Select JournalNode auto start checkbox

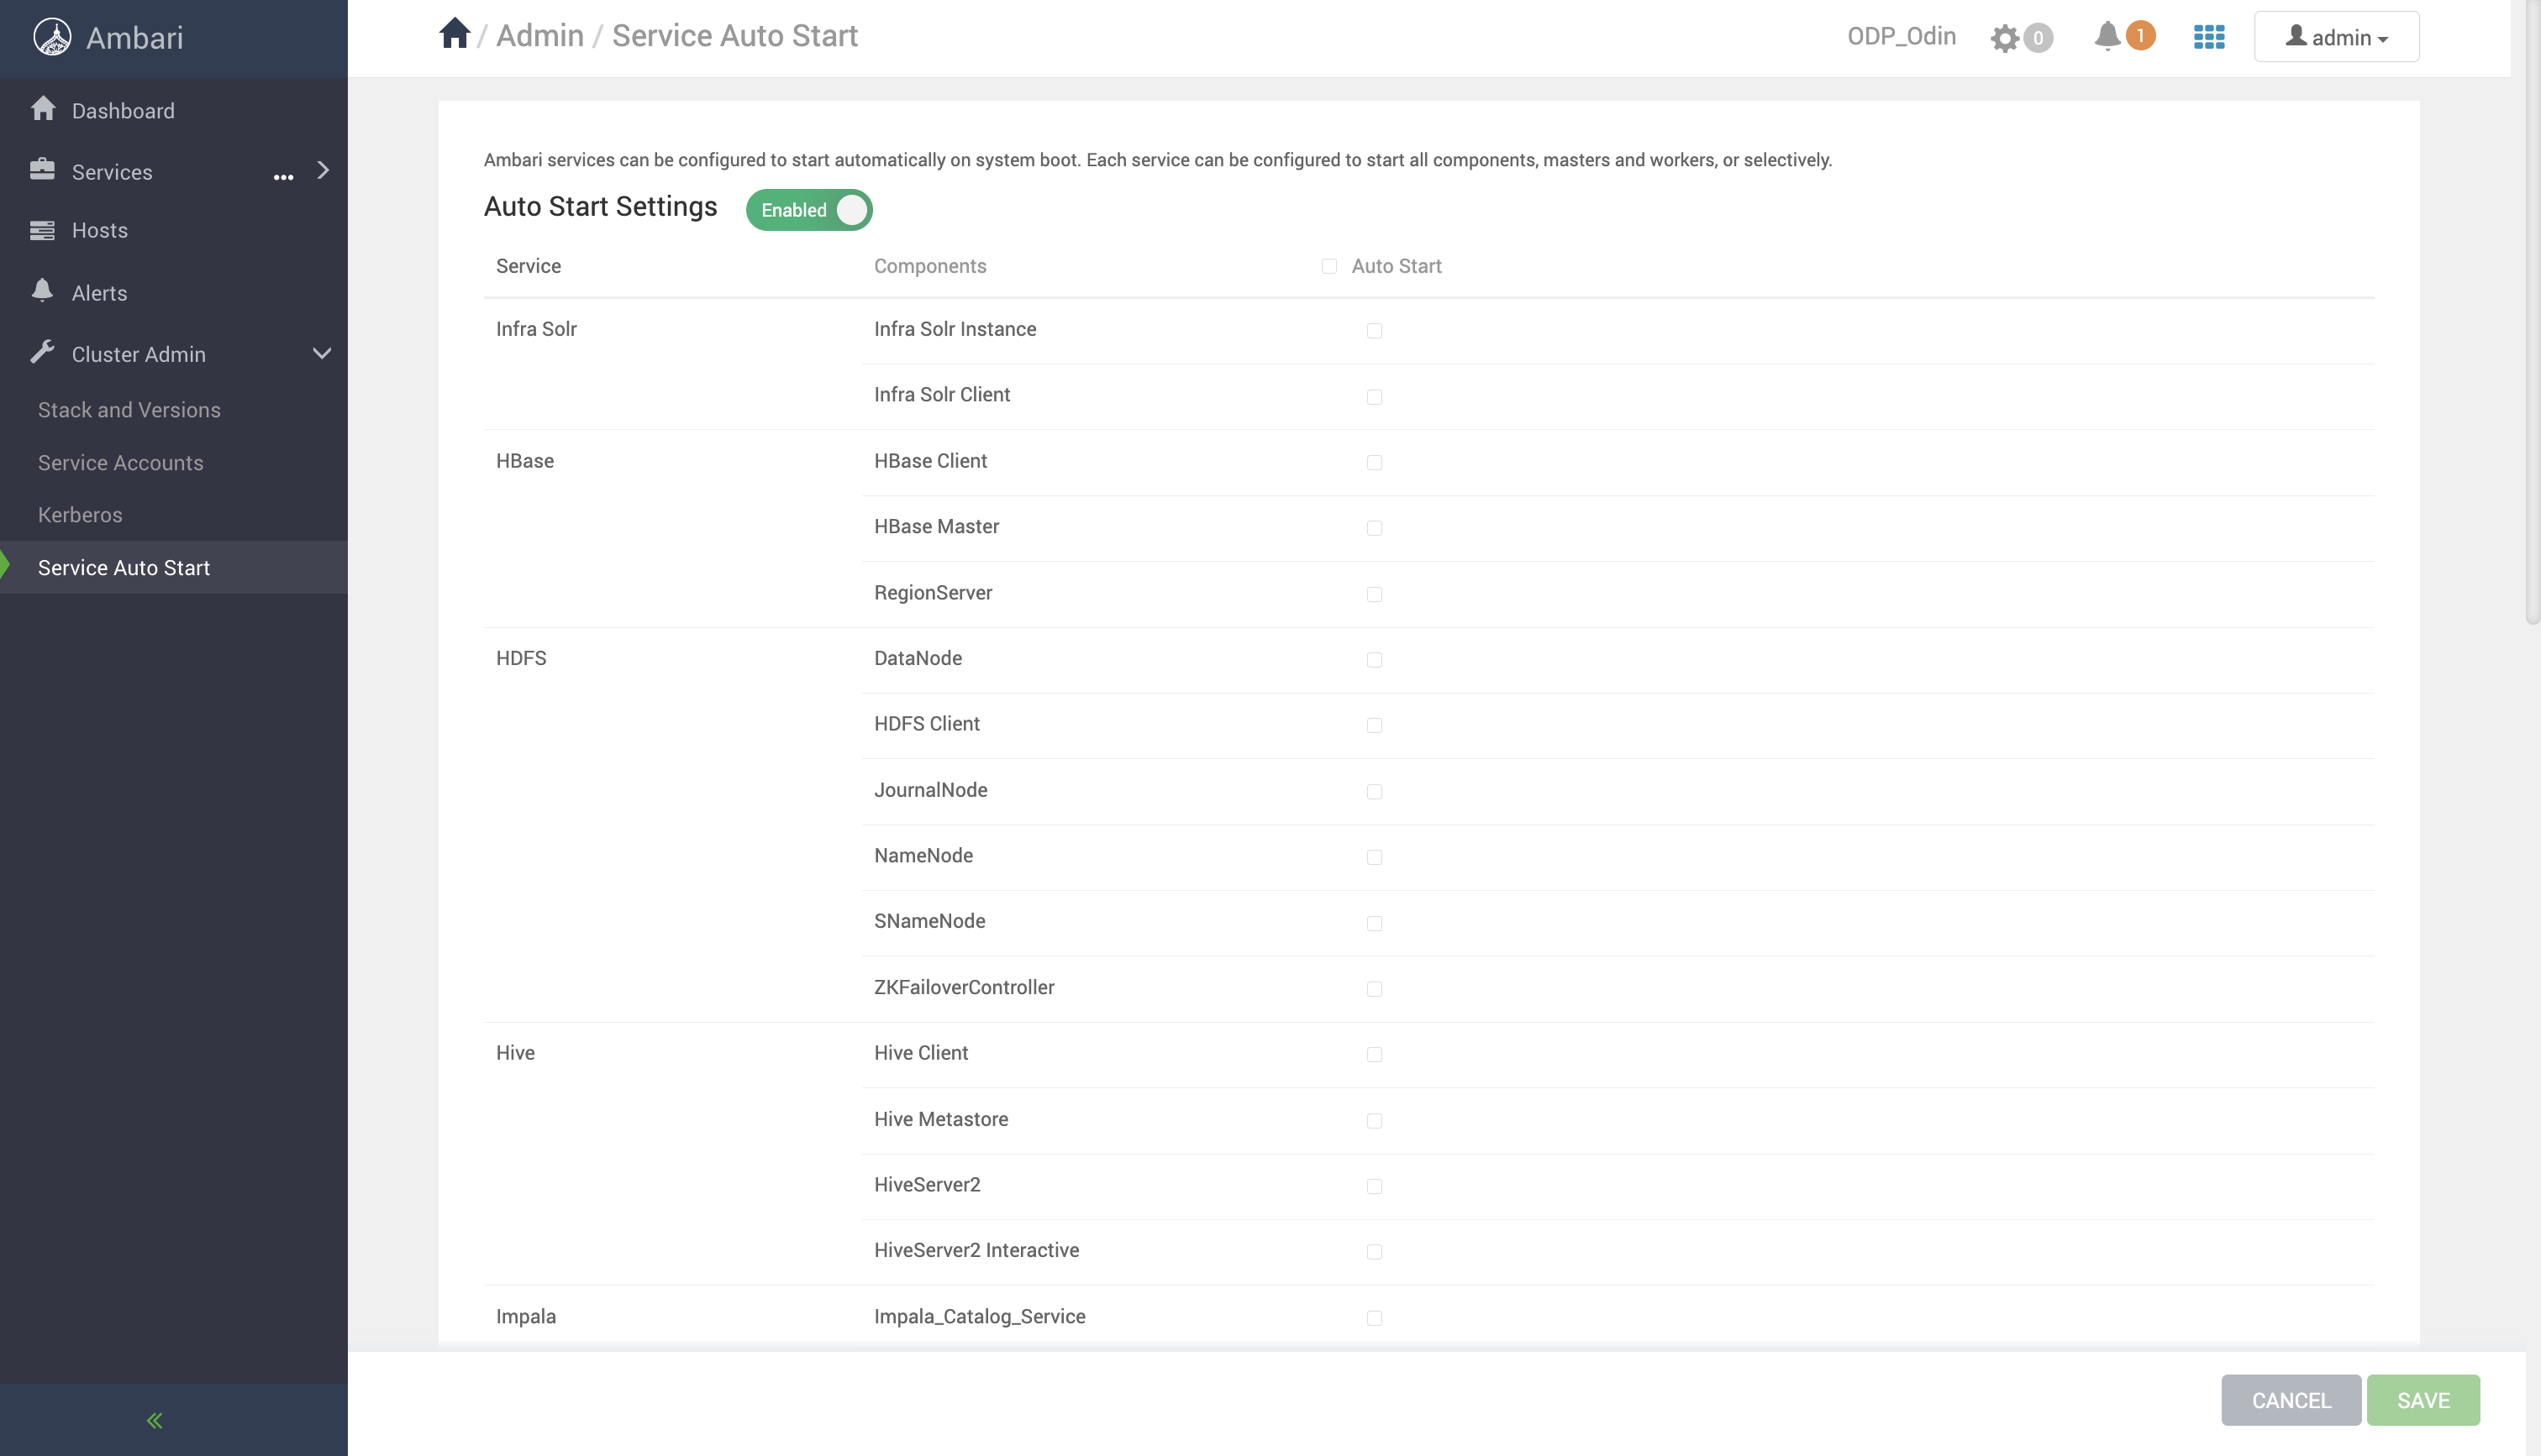(1375, 792)
